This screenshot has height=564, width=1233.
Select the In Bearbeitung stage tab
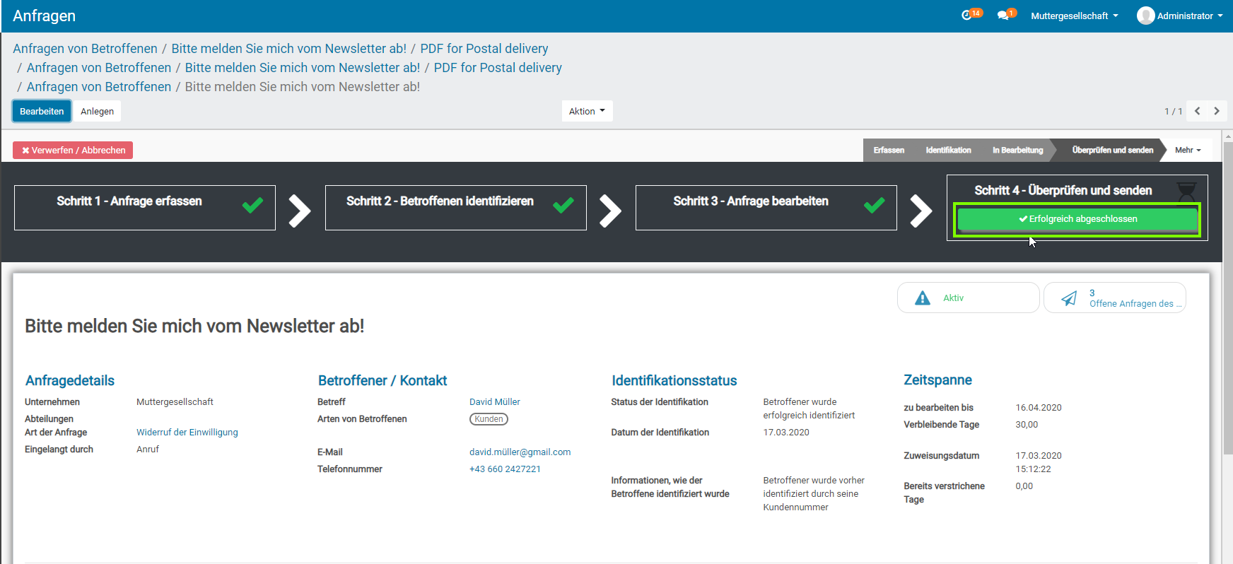coord(1017,150)
